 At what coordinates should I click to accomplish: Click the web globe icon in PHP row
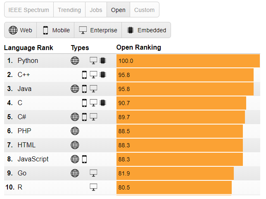pos(75,131)
